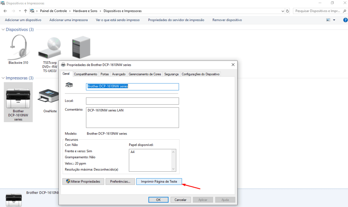Open the view options dropdown arrow

coord(334,20)
